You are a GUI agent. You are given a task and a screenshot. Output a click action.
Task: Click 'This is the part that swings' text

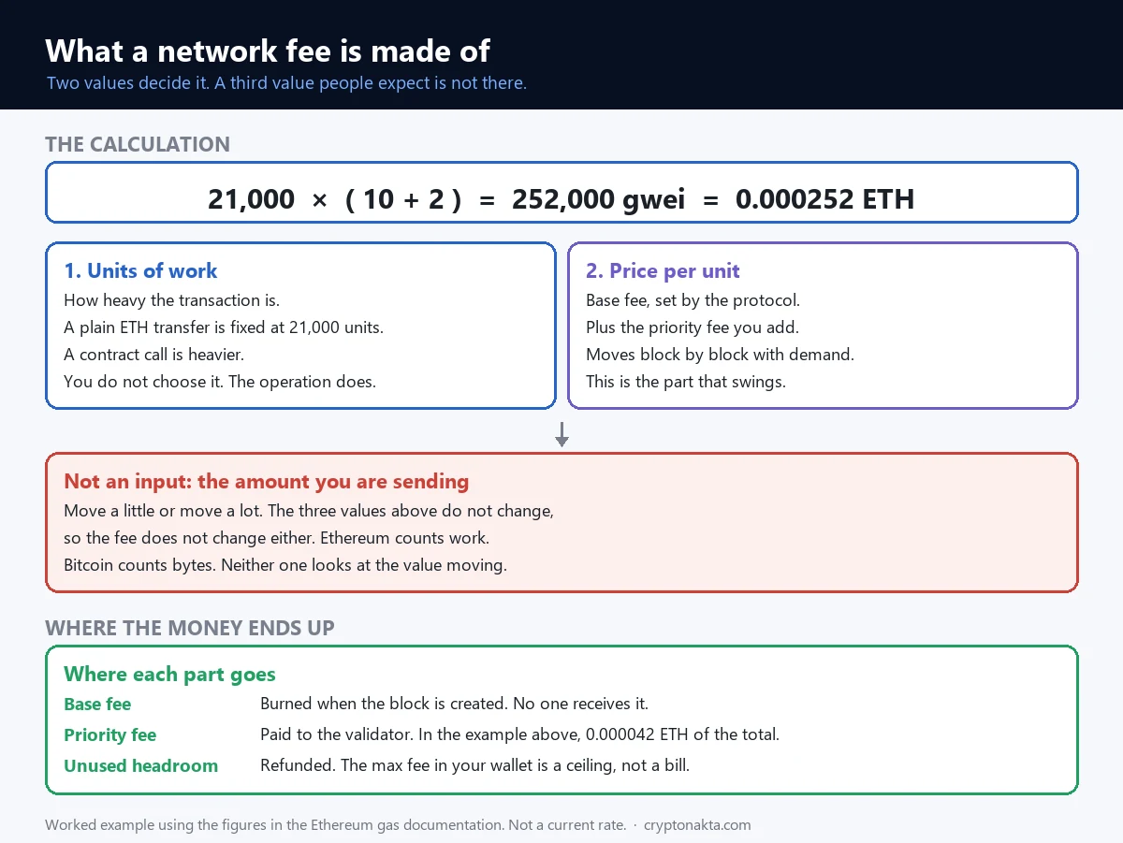tap(686, 382)
